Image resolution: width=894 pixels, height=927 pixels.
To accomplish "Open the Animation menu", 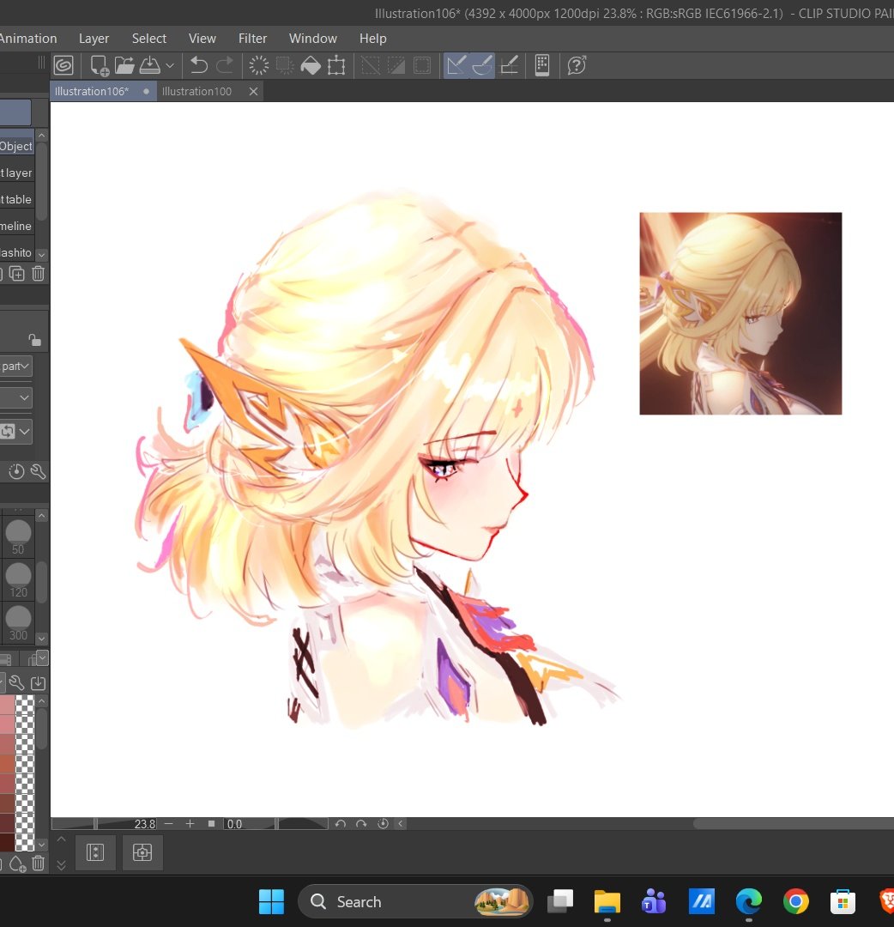I will pyautogui.click(x=27, y=39).
